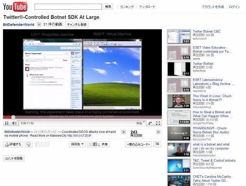This screenshot has width=246, height=186.
Task: Open what is a botnet thumbnail
Action: 179,150
